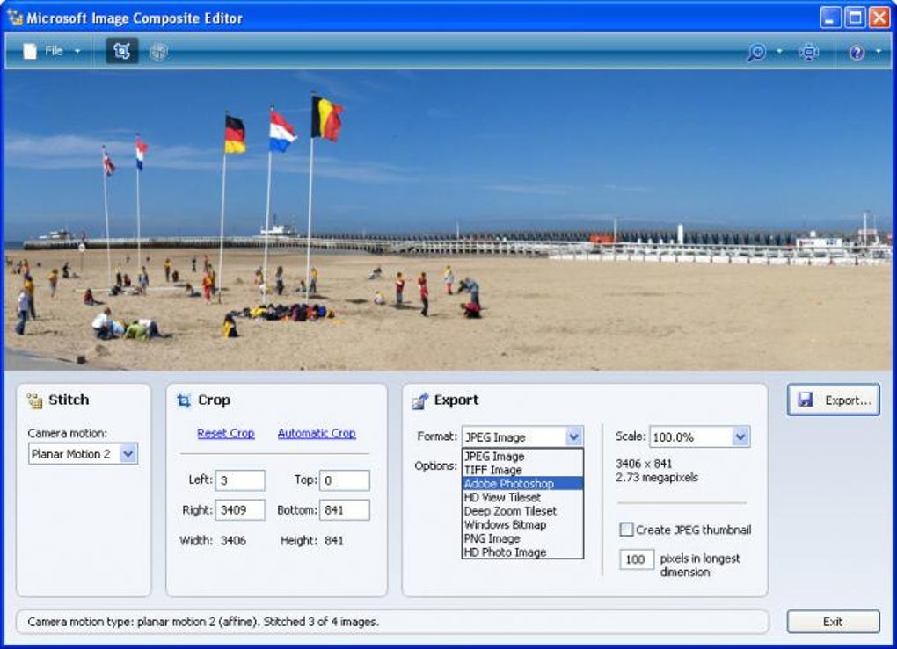Choose PNG Image format
Screen dimensions: 897x649
coord(522,538)
